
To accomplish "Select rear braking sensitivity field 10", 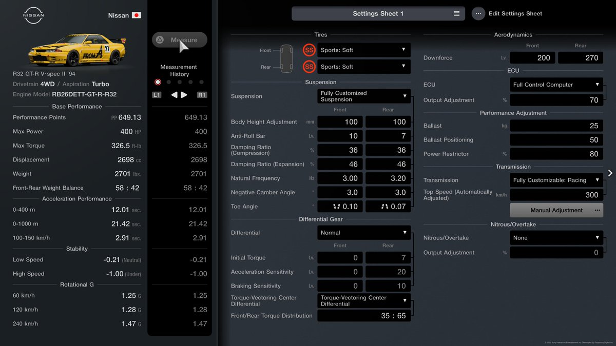I will (x=388, y=286).
